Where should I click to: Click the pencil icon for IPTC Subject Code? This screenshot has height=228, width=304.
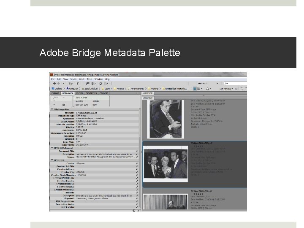[x=137, y=201]
